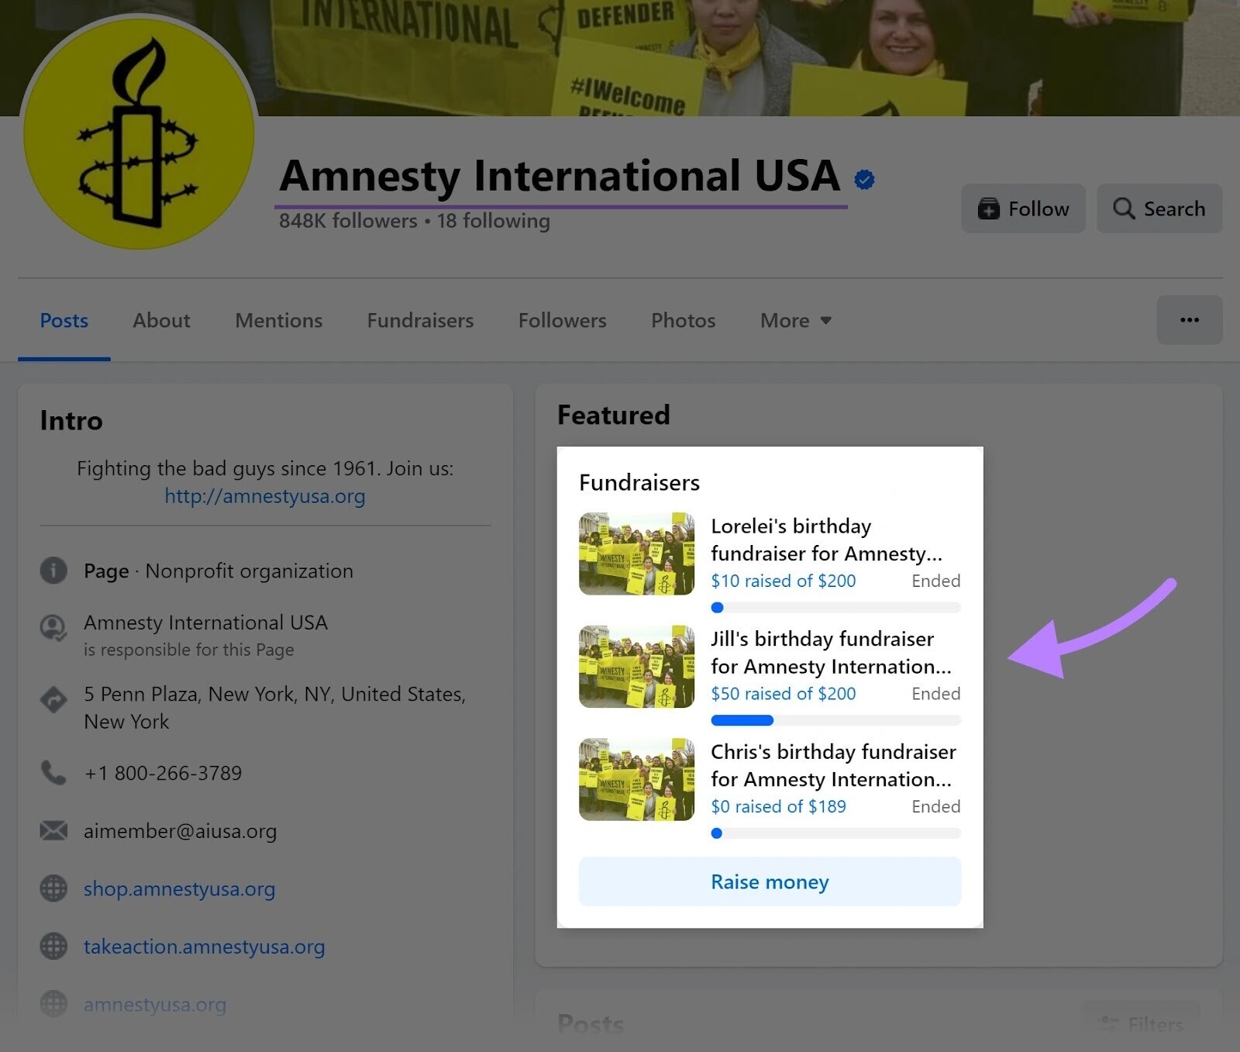Image resolution: width=1240 pixels, height=1052 pixels.
Task: Open the ellipsis more-options menu
Action: point(1190,319)
